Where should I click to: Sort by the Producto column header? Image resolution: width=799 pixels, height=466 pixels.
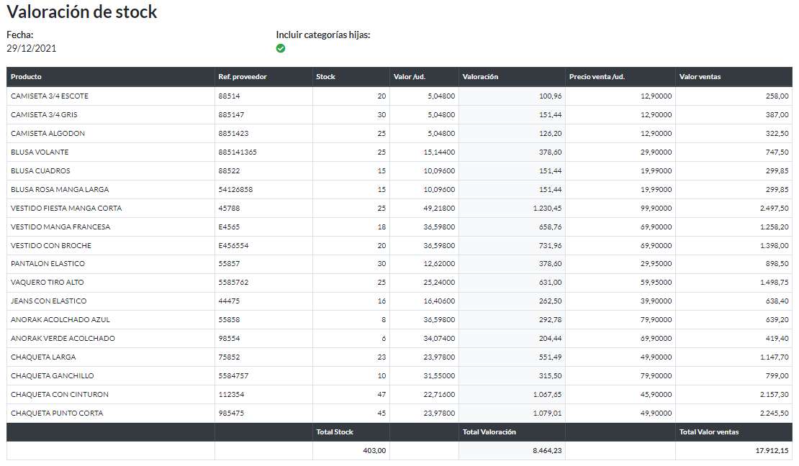(25, 76)
